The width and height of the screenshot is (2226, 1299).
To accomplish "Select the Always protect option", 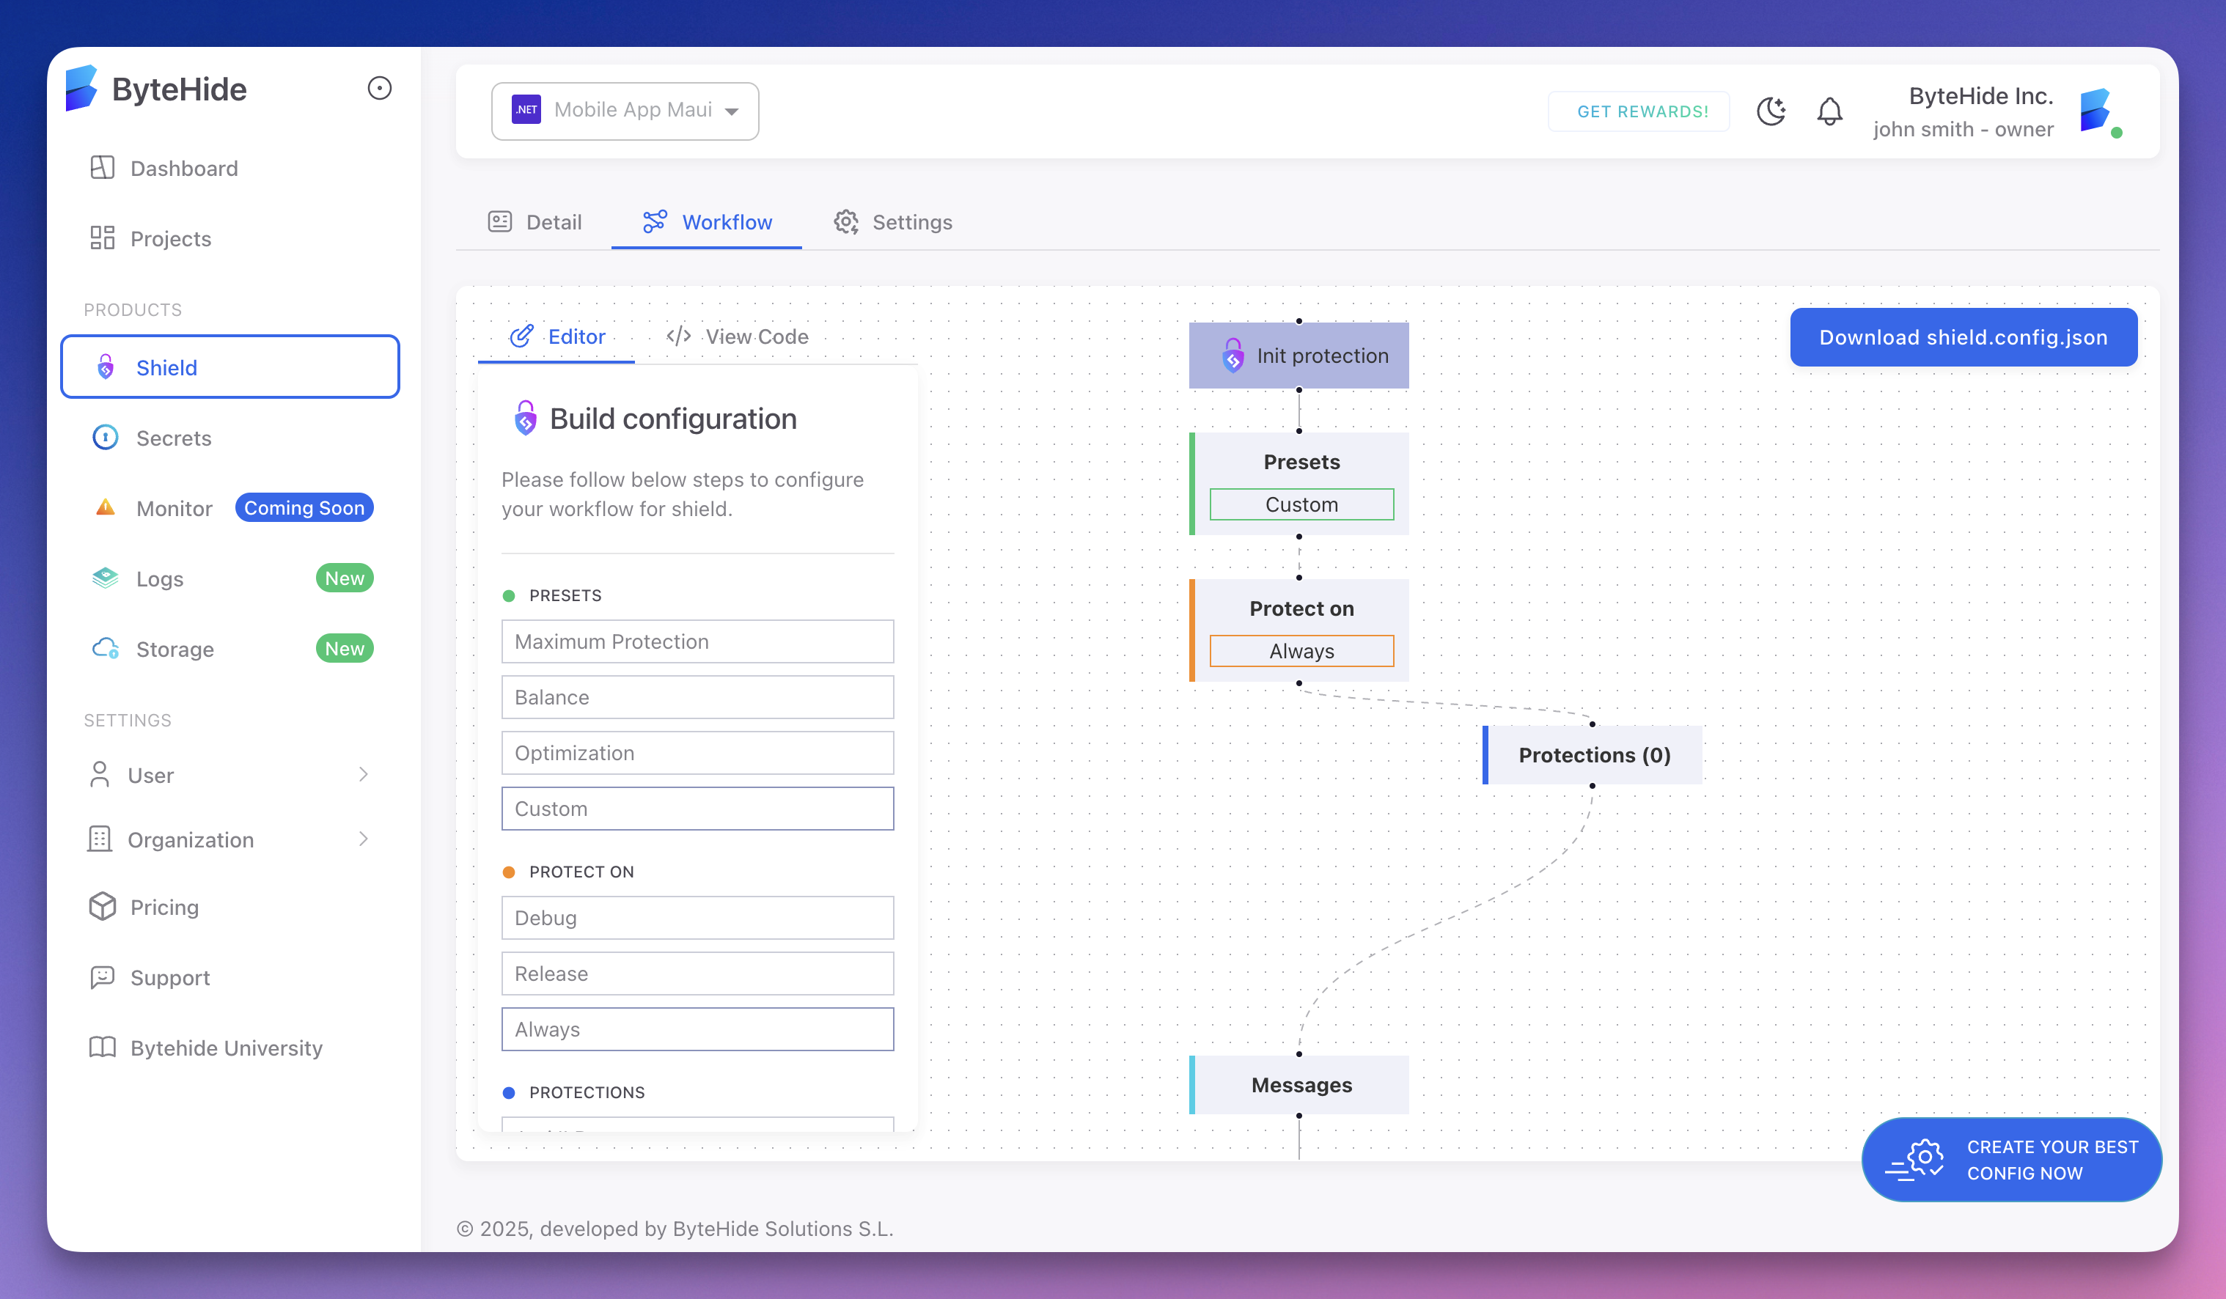I will [697, 1028].
